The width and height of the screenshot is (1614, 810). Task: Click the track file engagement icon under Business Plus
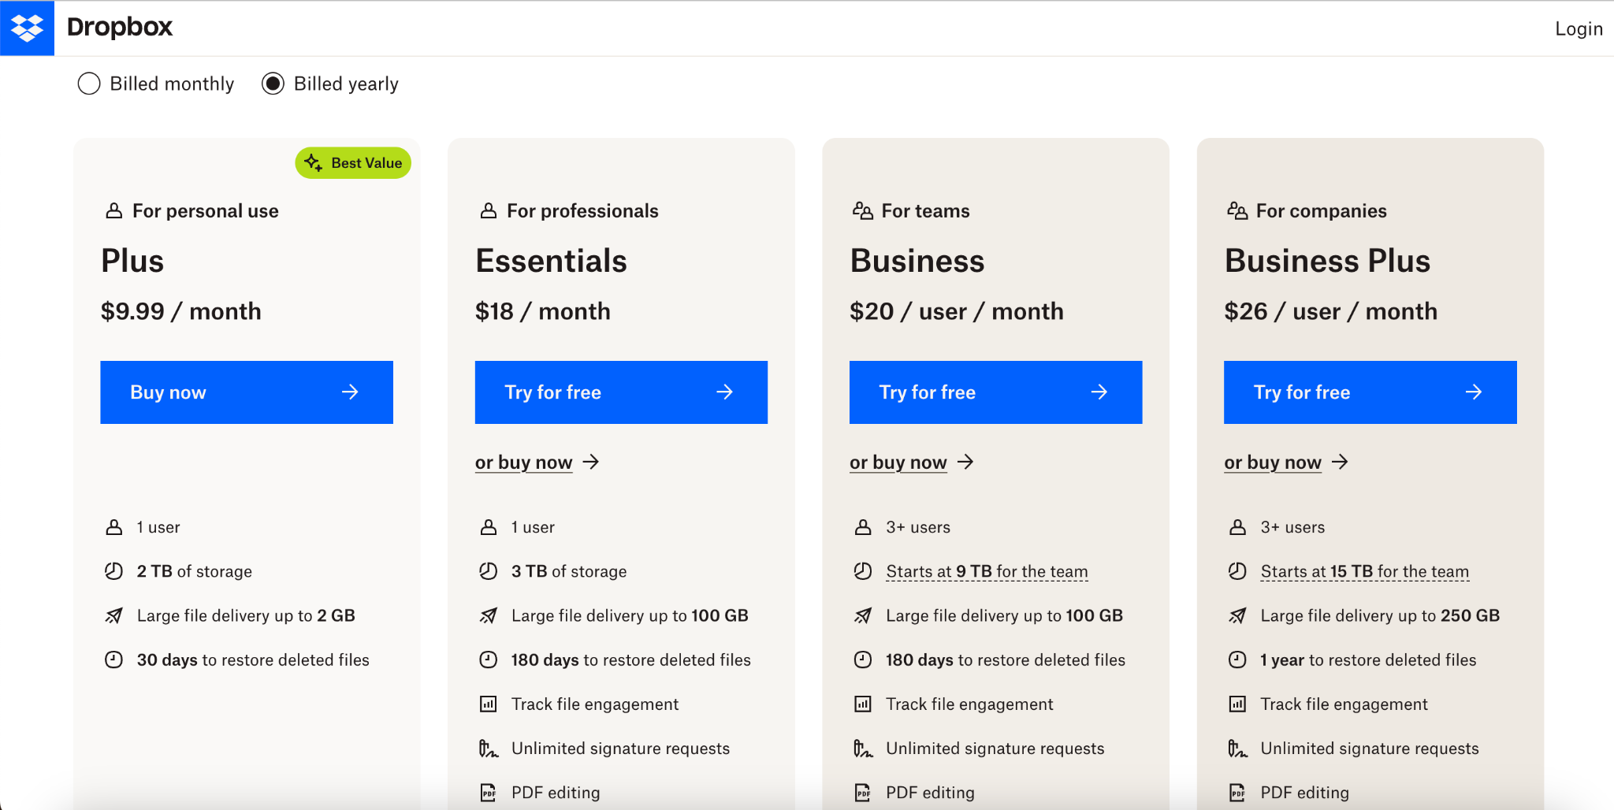pos(1238,704)
